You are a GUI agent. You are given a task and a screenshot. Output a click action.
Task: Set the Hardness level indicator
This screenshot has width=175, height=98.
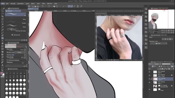pos(13,55)
